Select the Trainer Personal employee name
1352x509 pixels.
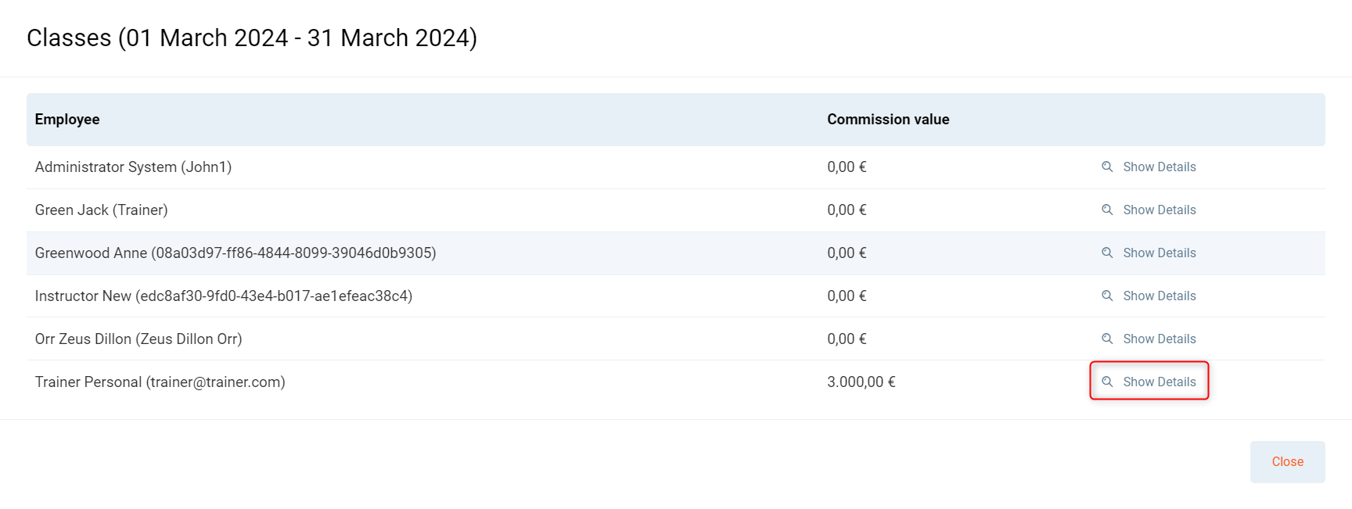click(160, 382)
